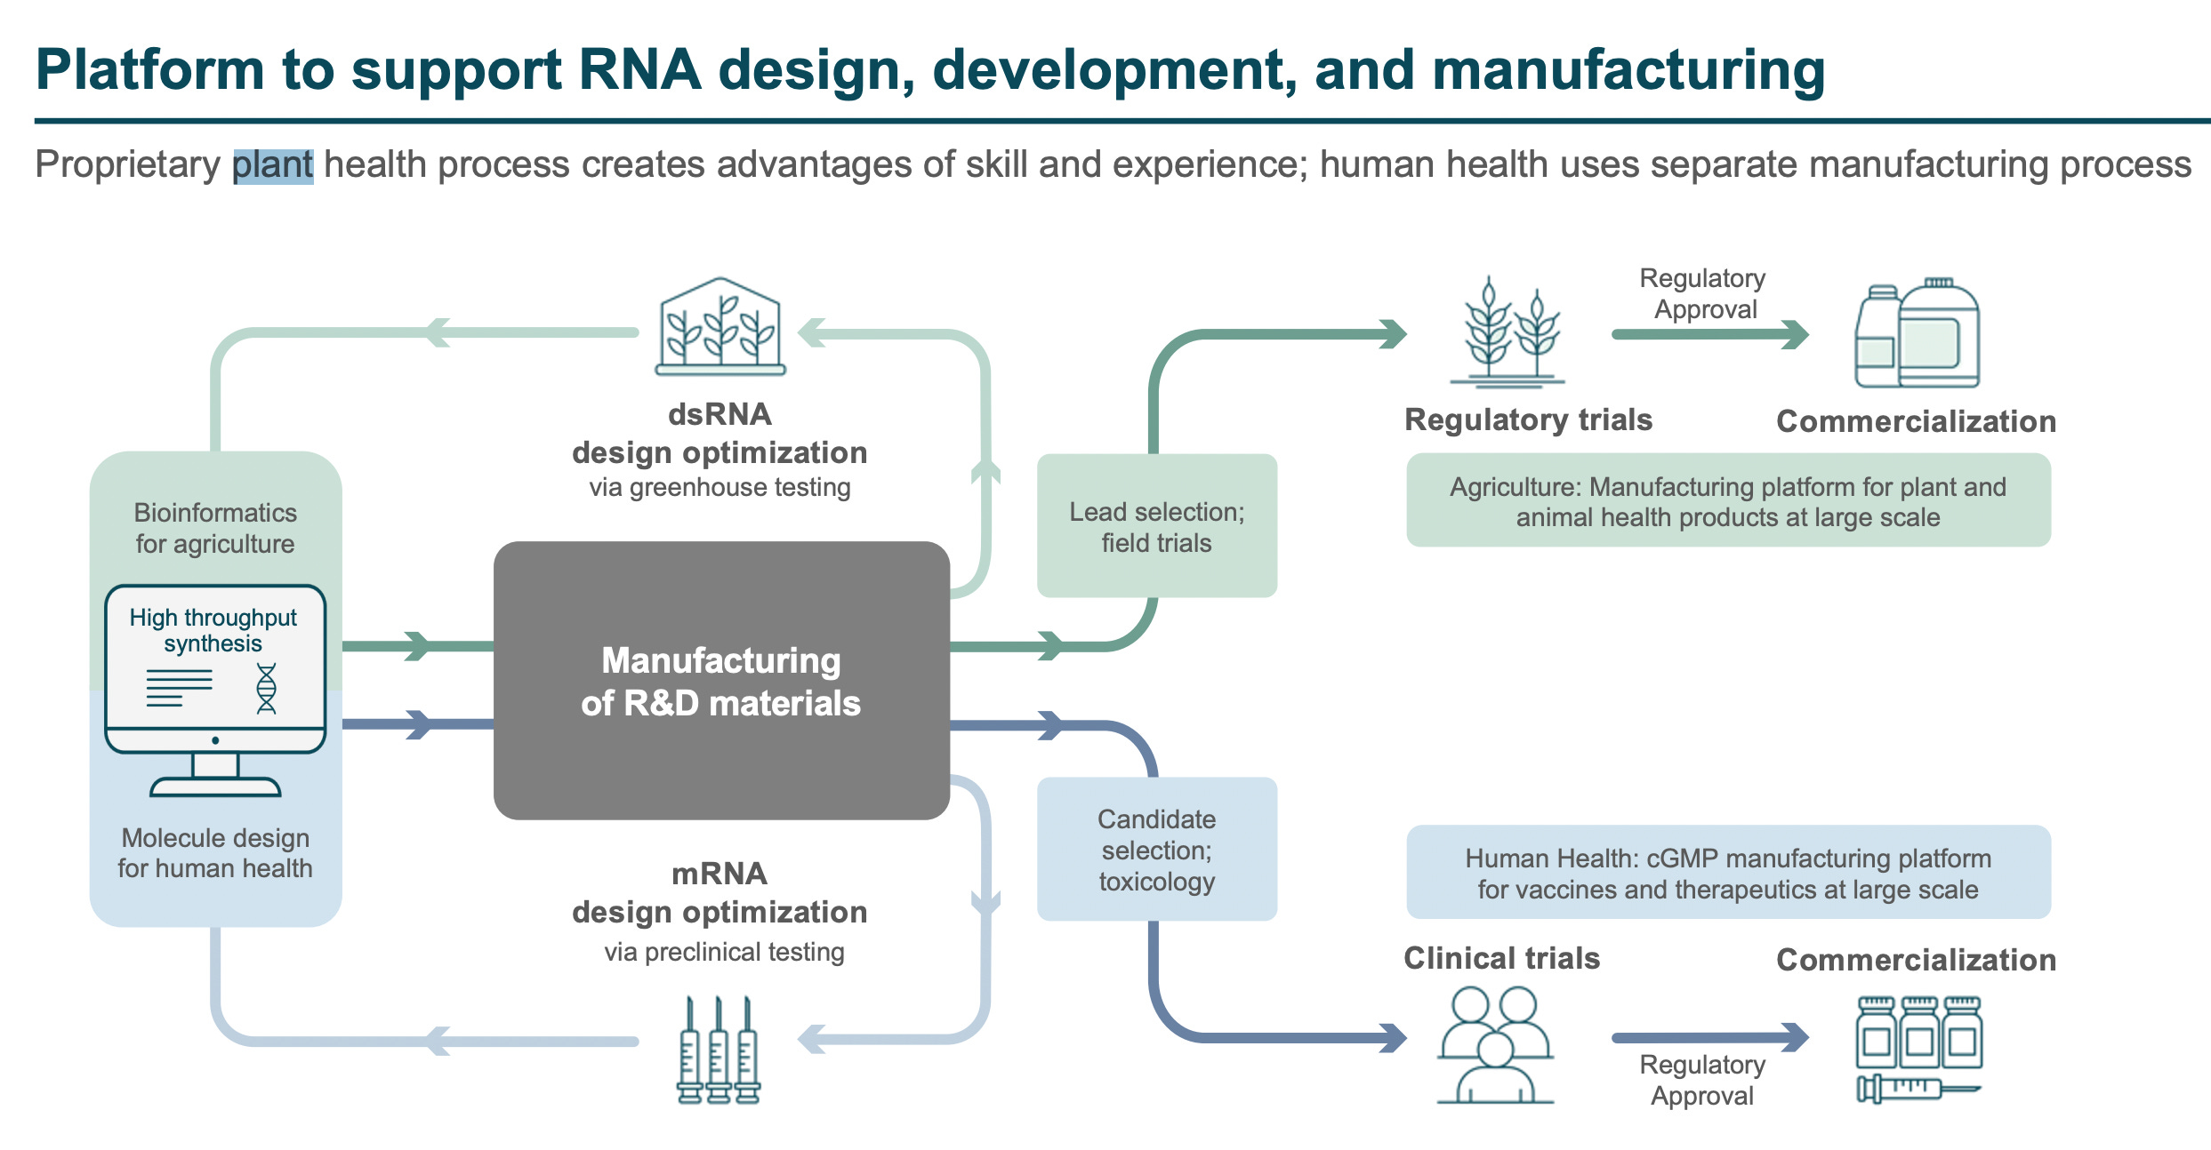This screenshot has height=1150, width=2211.
Task: Select the mRNA design optimization heading
Action: pos(720,892)
